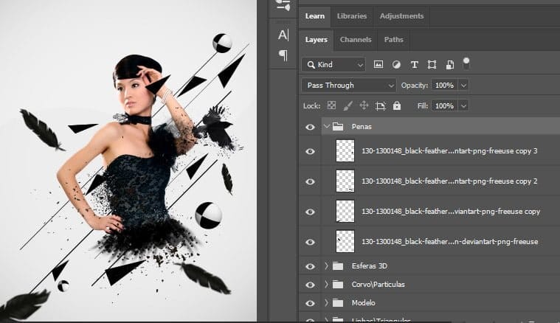560x323 pixels.
Task: Select n-deviantart-png-freeuse layer thumbnail
Action: [x=345, y=242]
